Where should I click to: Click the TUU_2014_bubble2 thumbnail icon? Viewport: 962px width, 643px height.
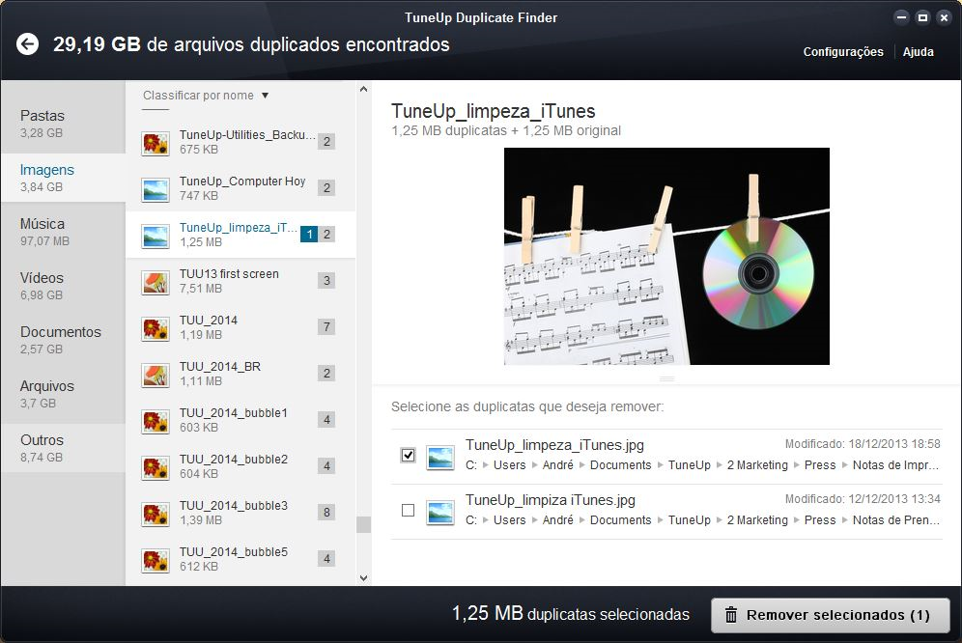click(x=156, y=467)
